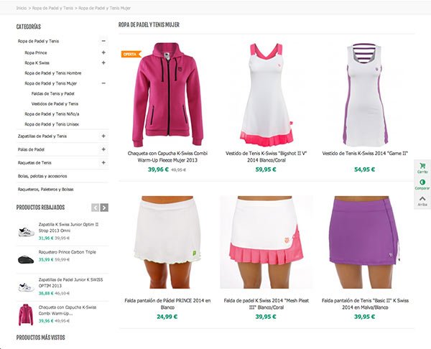The image size is (431, 349).
Task: Collapse Ropa de Padel y Tenis category
Action: click(x=103, y=41)
